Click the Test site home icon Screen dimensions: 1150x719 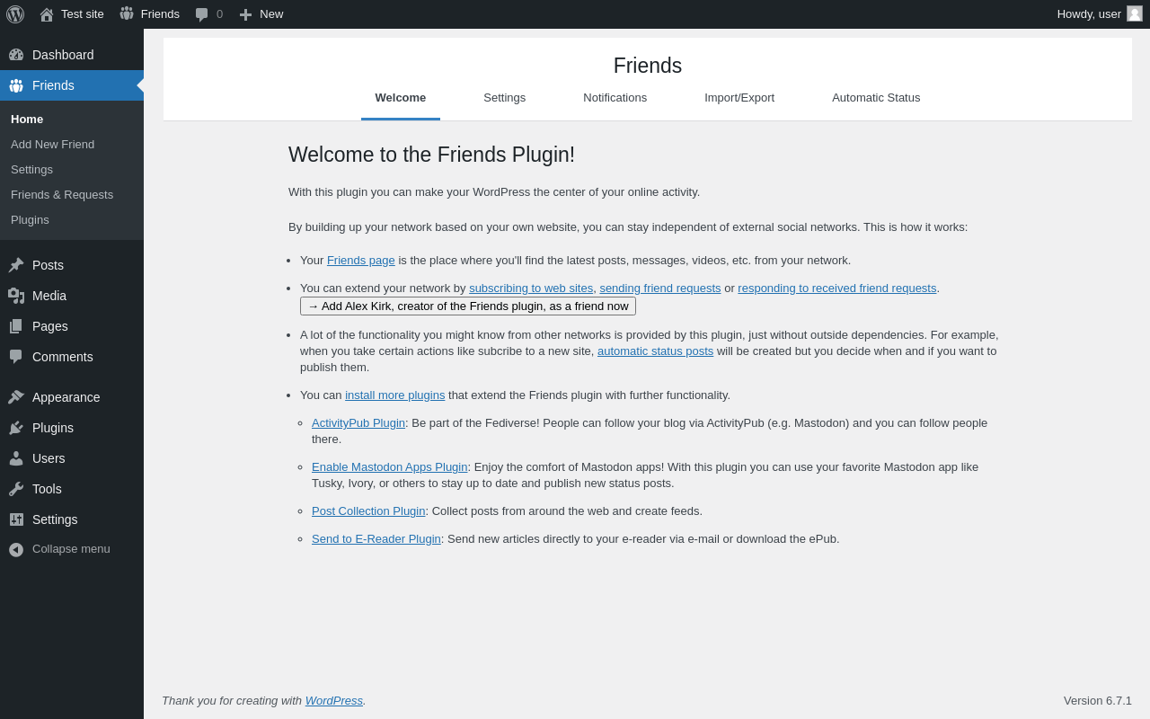[47, 14]
